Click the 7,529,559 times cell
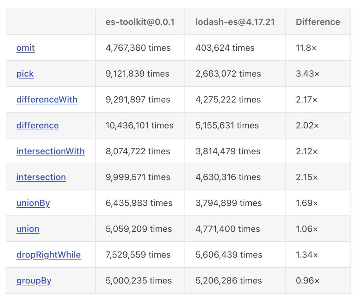The image size is (359, 299). pyautogui.click(x=140, y=254)
